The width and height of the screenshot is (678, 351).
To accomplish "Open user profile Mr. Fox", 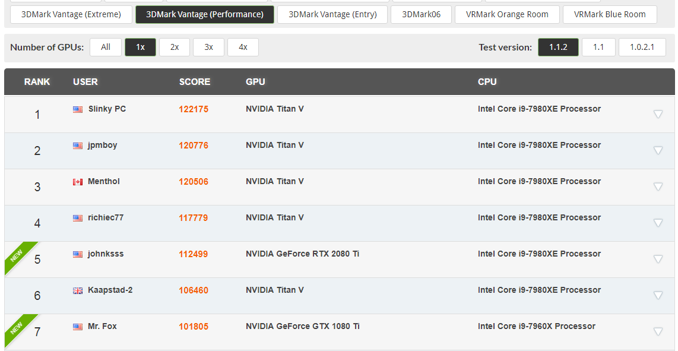I will 103,326.
